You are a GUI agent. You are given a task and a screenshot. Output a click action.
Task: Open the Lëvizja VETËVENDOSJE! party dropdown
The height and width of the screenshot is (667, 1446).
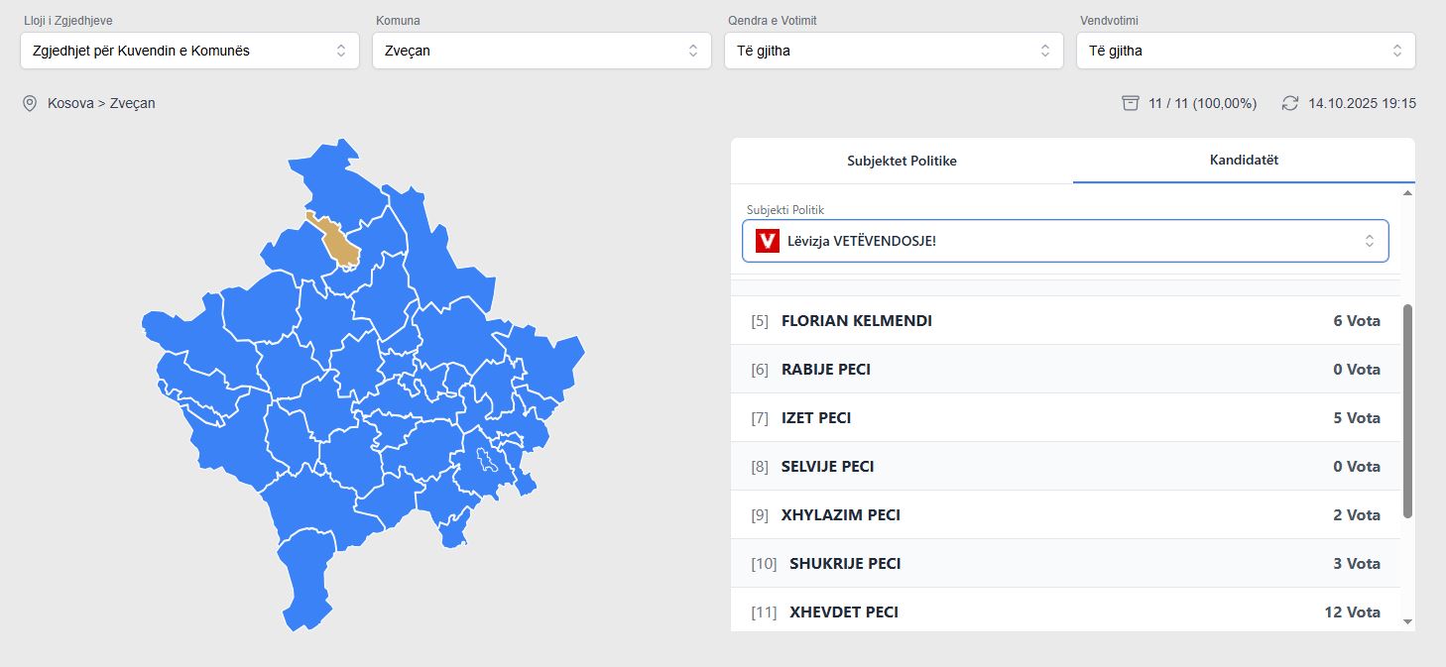click(1065, 241)
